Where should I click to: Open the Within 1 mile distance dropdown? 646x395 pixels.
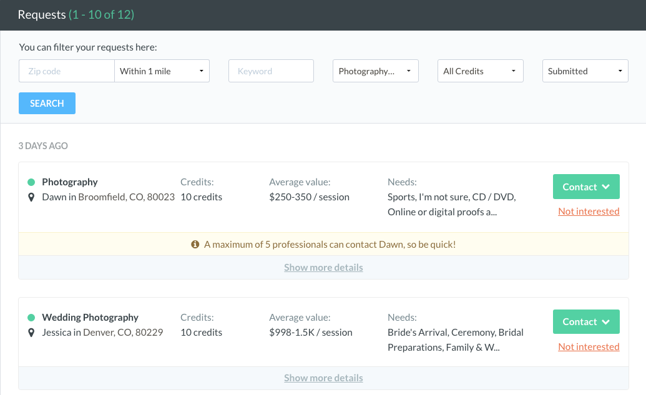[x=162, y=71]
